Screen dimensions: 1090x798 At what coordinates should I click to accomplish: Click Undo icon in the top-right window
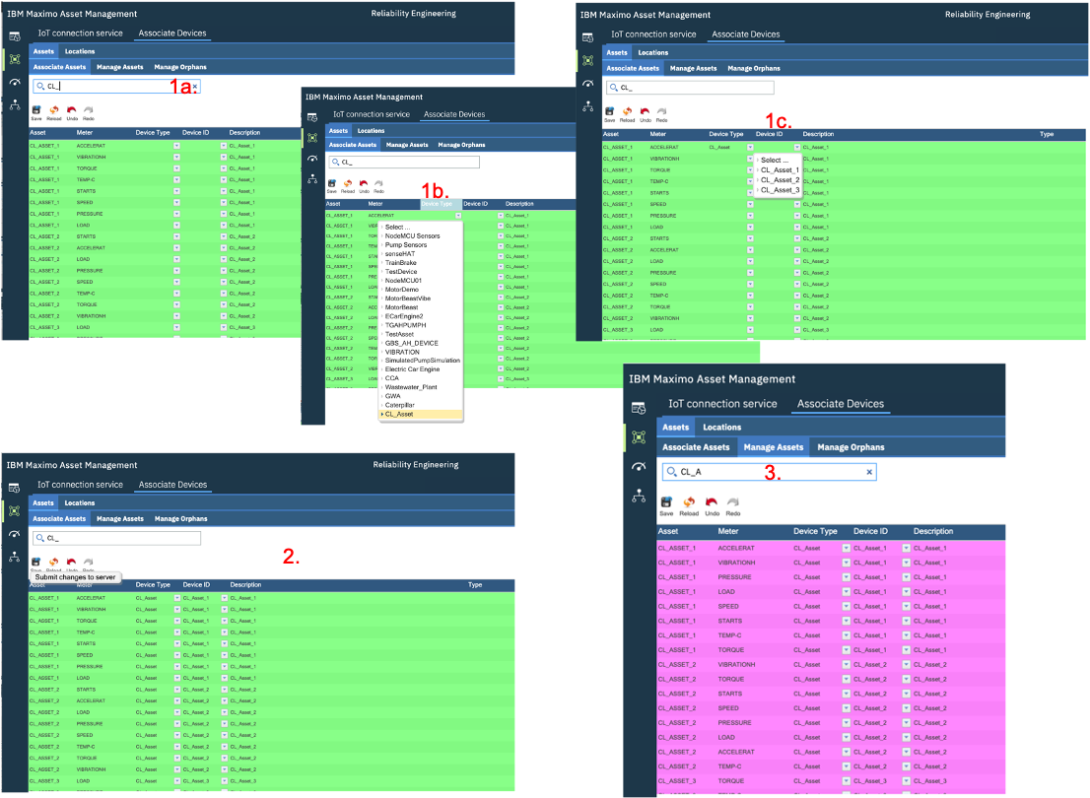646,111
